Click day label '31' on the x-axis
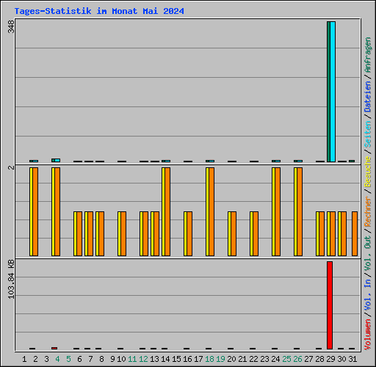Image resolution: width=376 pixels, height=367 pixels. tap(352, 359)
